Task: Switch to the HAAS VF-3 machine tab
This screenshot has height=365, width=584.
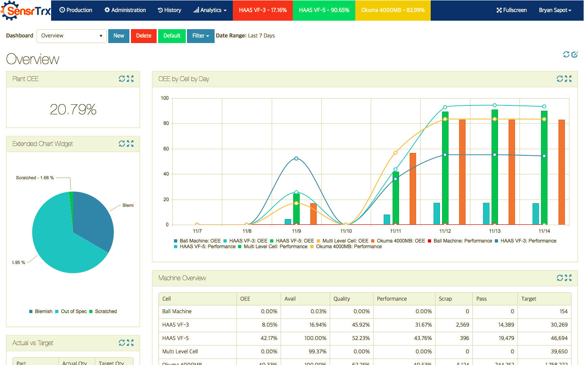Action: click(262, 10)
